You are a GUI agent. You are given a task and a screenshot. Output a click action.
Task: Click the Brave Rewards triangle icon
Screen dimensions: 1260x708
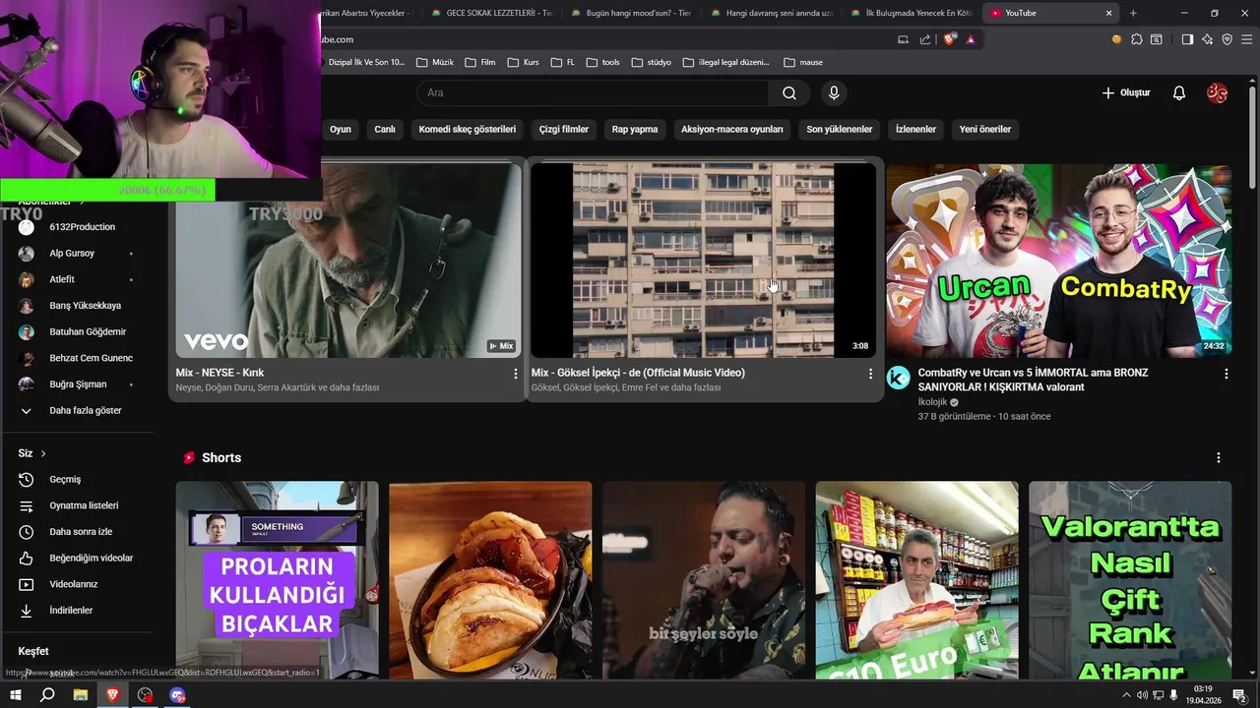click(971, 39)
